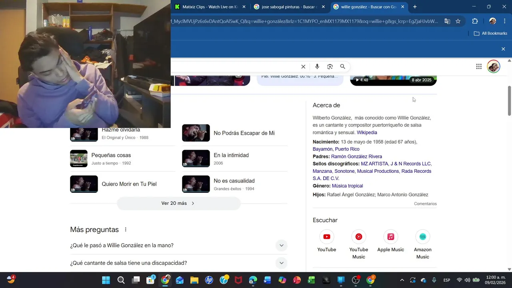The image size is (512, 288).
Task: Open a new tab with the plus
Action: coord(415,7)
